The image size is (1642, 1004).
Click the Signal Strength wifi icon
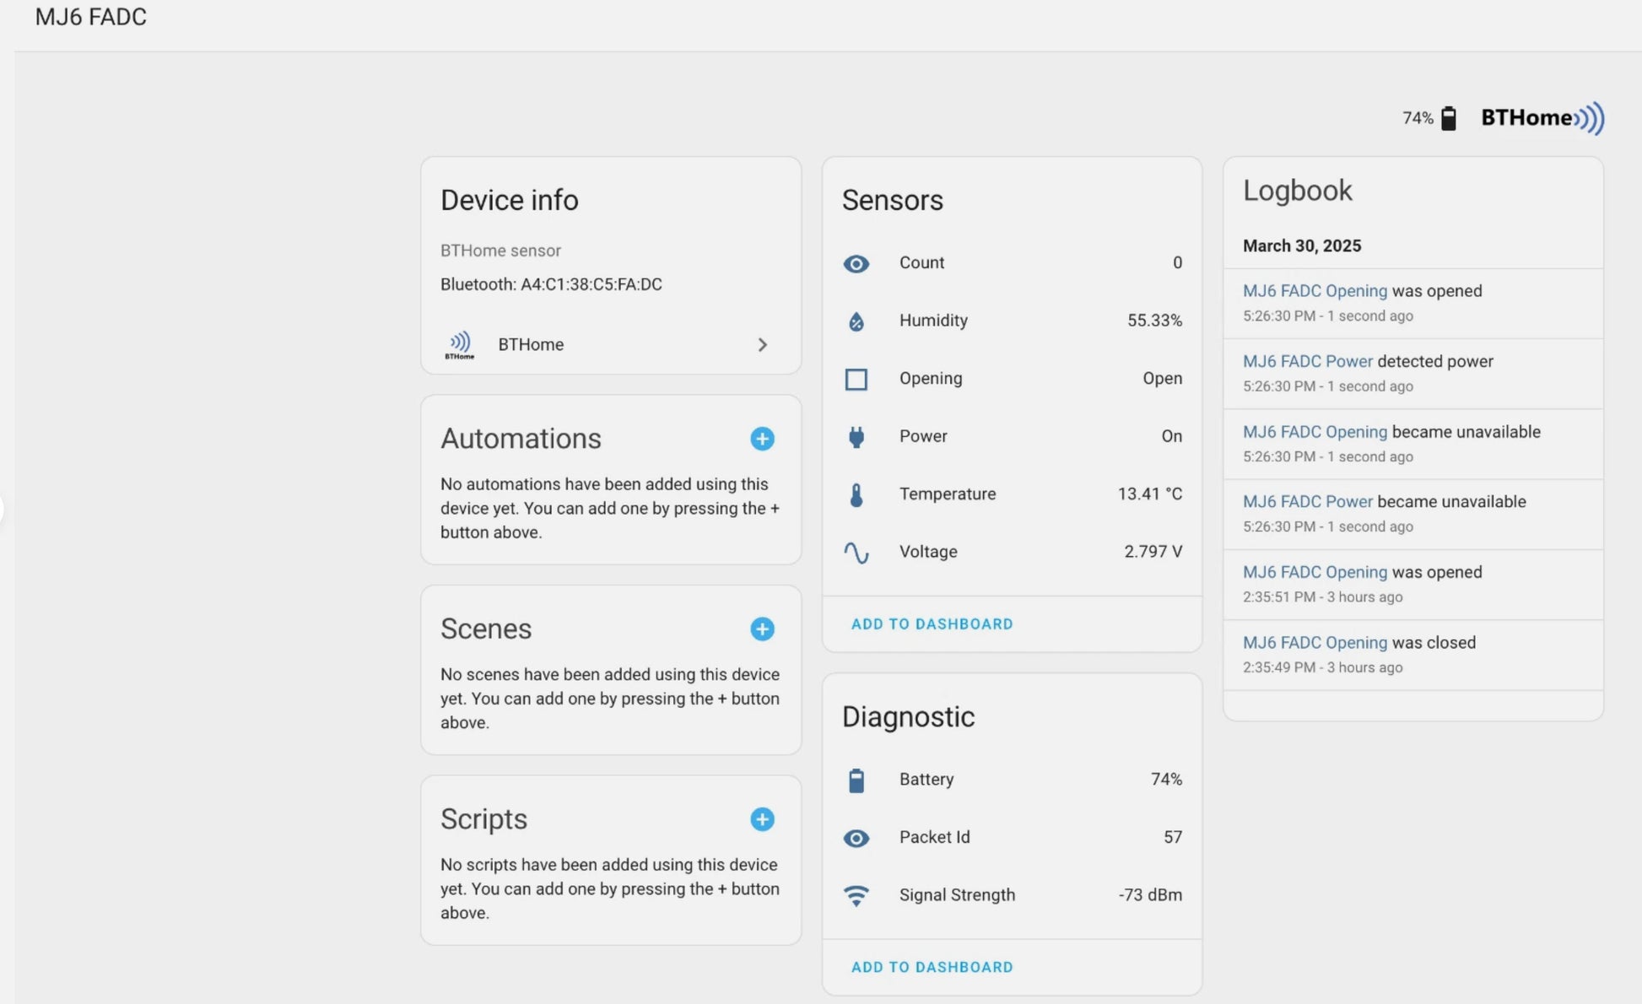pos(856,895)
